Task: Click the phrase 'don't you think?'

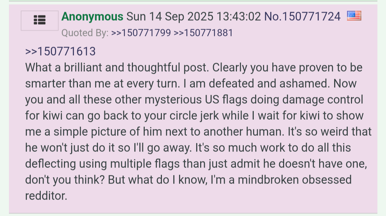Action: point(65,180)
